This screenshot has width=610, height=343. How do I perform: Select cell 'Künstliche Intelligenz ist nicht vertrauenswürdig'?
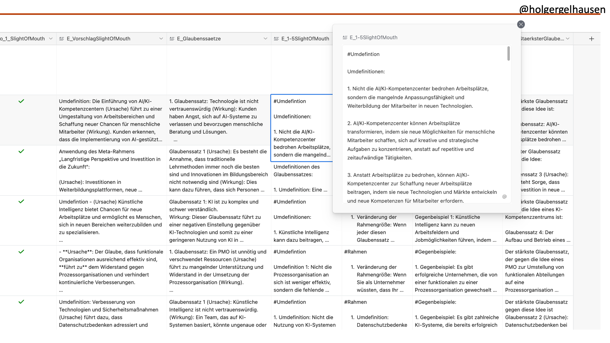[x=219, y=313]
